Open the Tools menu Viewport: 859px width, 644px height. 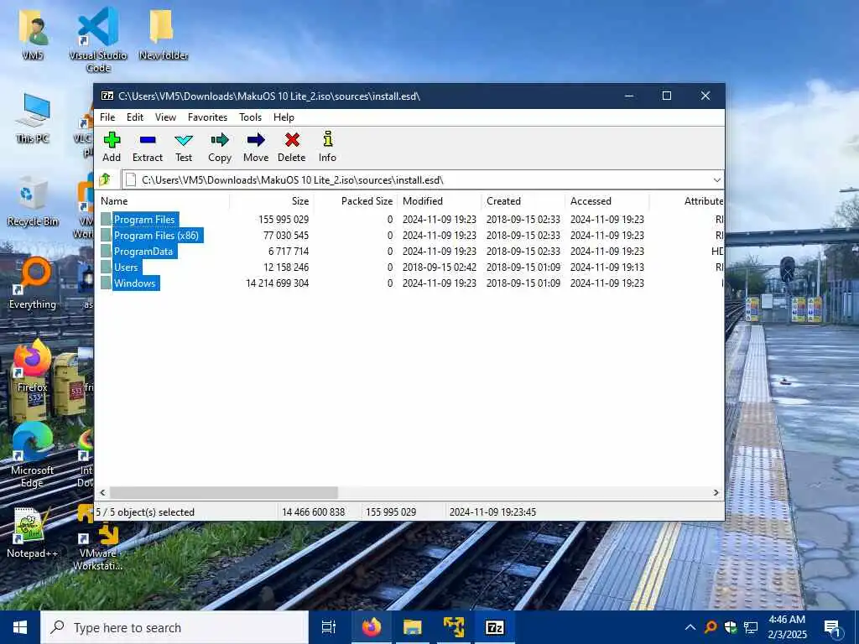pos(250,117)
